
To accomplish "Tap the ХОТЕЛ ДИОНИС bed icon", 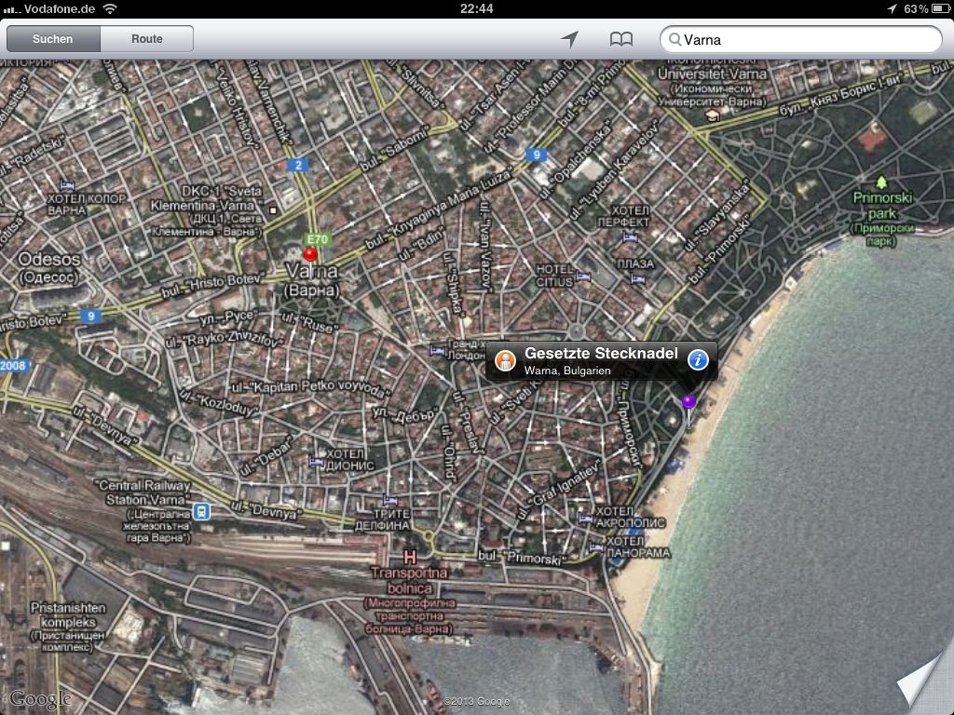I will (x=316, y=462).
